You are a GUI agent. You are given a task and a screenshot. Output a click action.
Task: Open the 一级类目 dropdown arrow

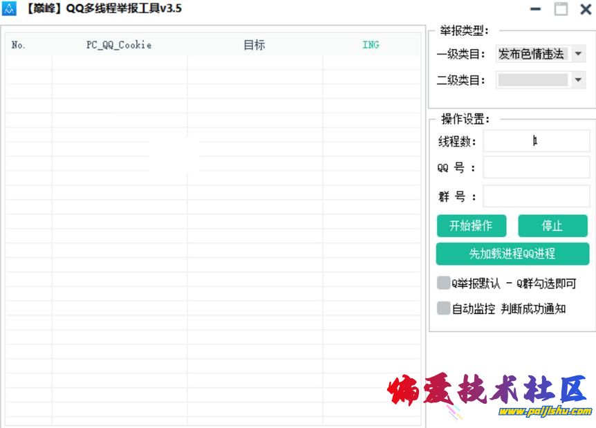[x=578, y=53]
